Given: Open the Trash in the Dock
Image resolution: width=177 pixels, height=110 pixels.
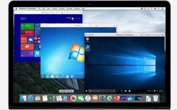Looking at the screenshot, I should pyautogui.click(x=156, y=98).
